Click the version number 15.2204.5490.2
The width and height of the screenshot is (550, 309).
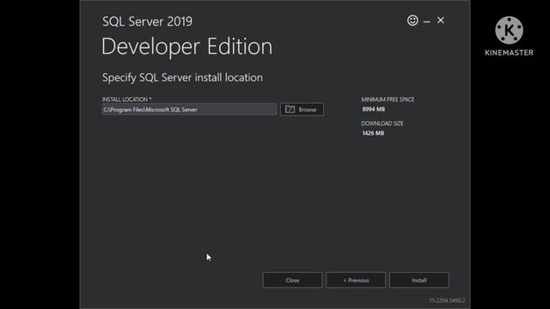click(x=447, y=300)
